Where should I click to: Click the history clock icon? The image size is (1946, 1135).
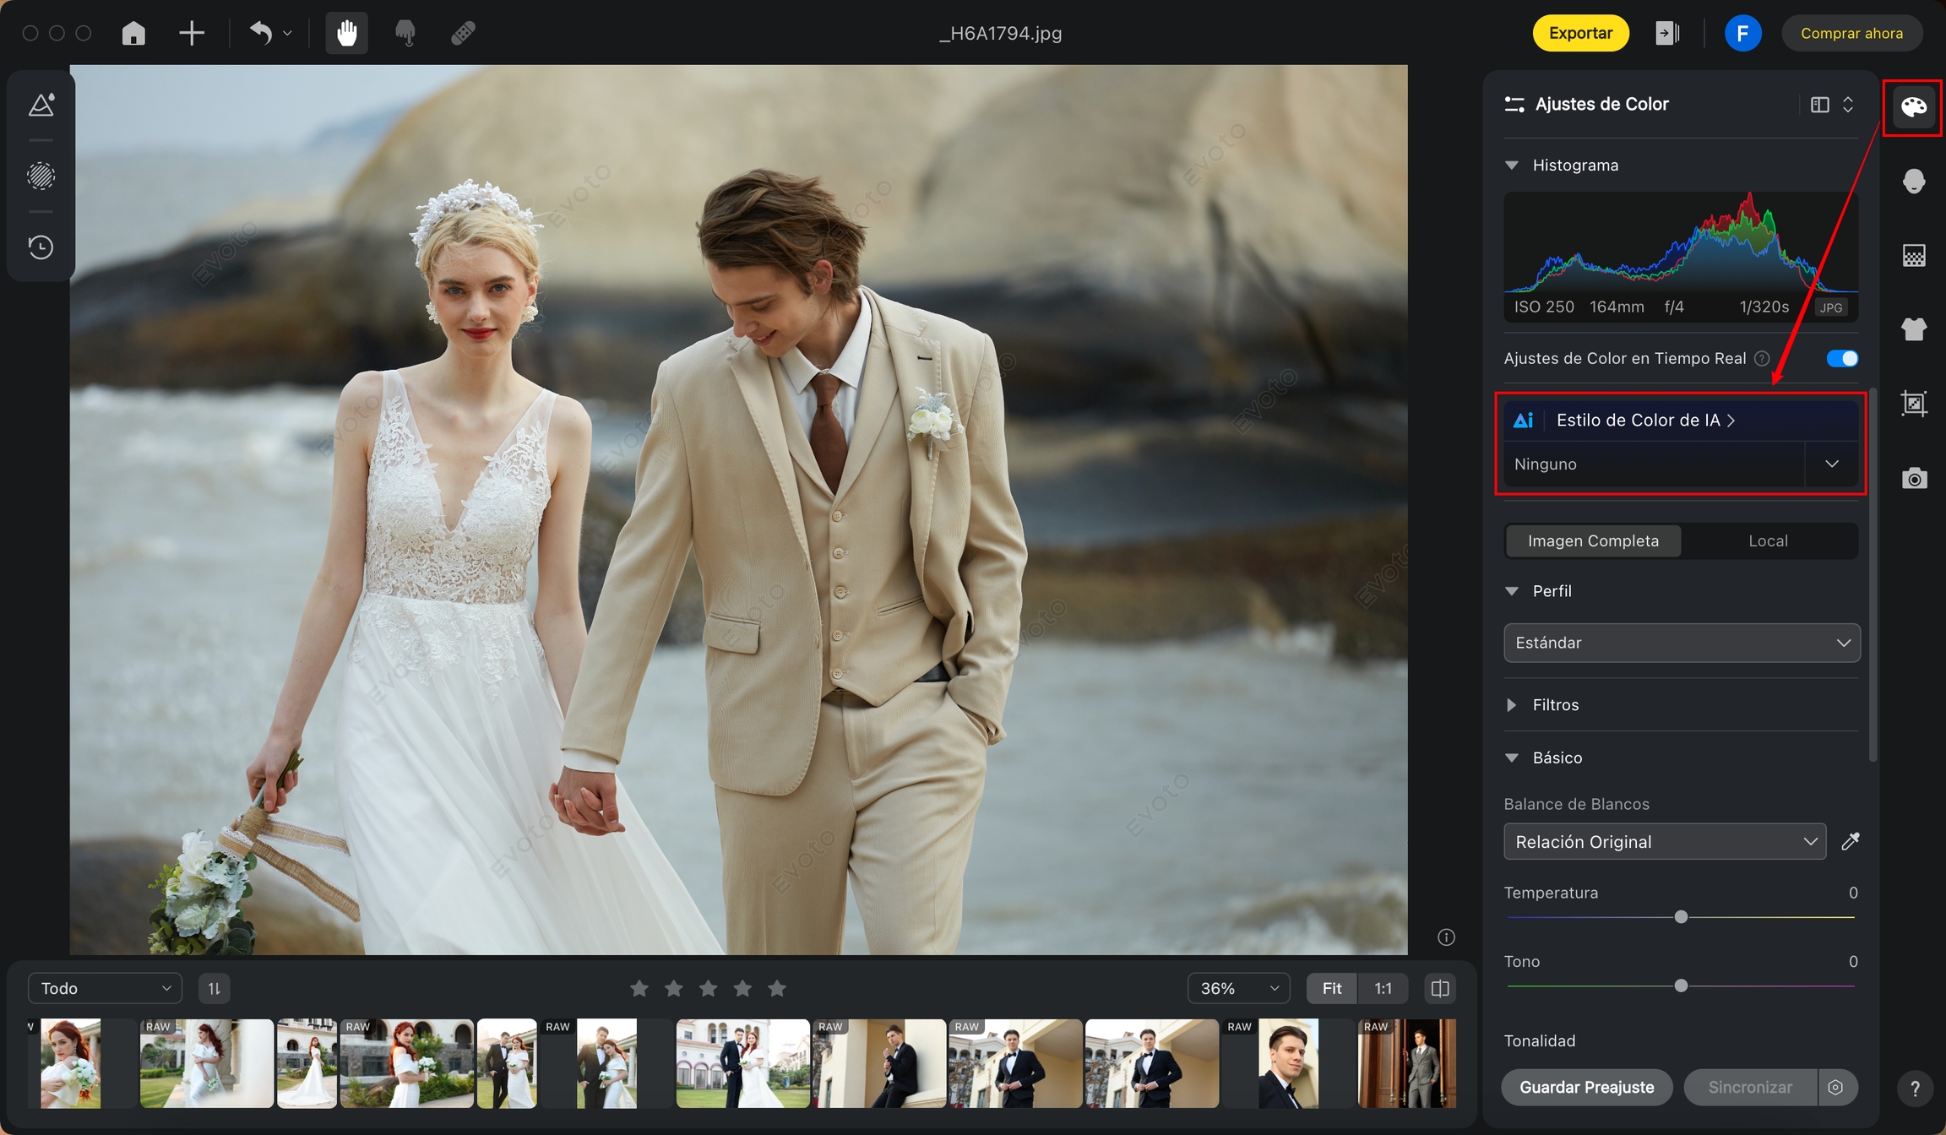(x=41, y=247)
